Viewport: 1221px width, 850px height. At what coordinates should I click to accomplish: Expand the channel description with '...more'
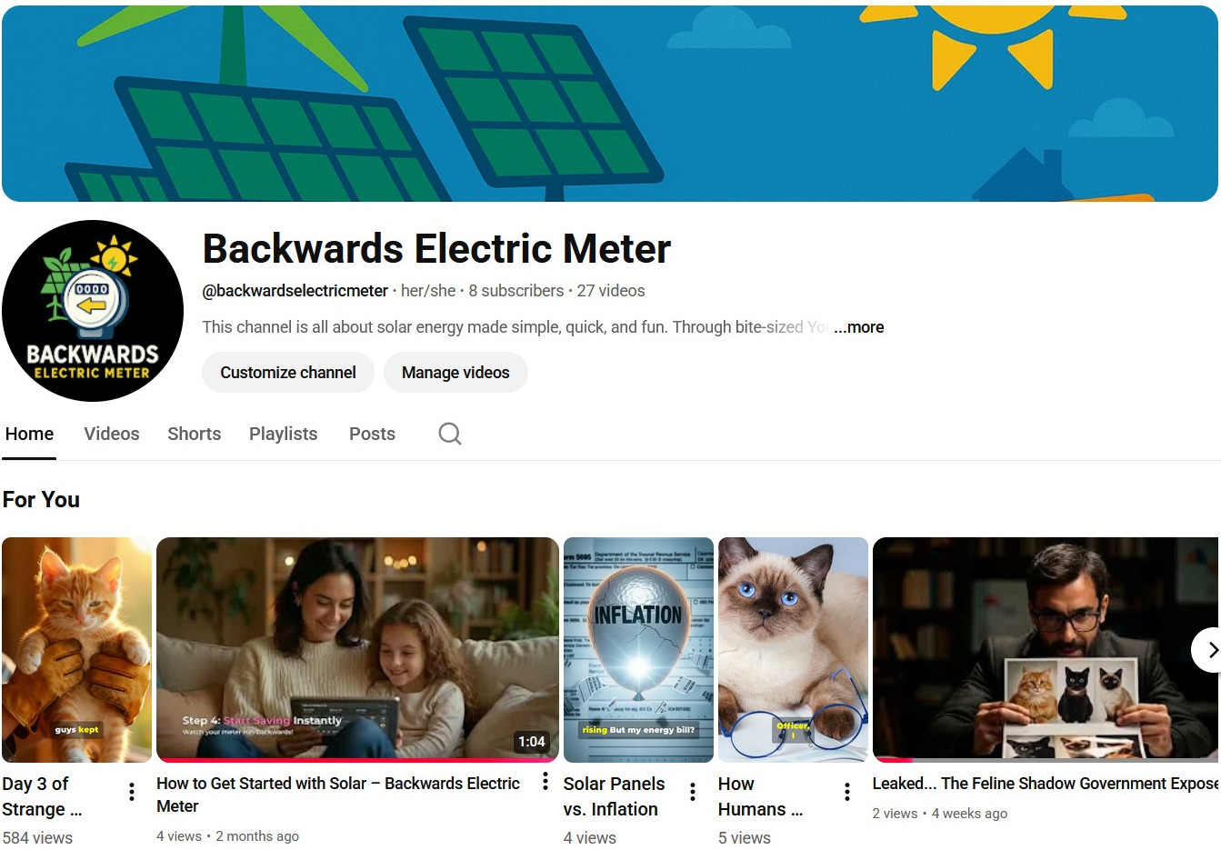(x=858, y=326)
